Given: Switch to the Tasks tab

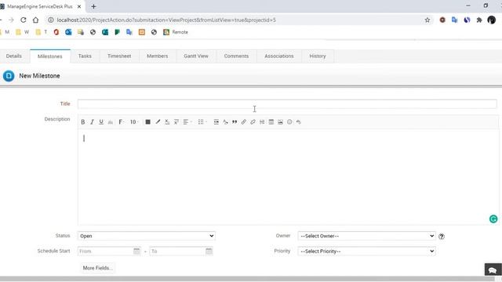Looking at the screenshot, I should tap(85, 56).
